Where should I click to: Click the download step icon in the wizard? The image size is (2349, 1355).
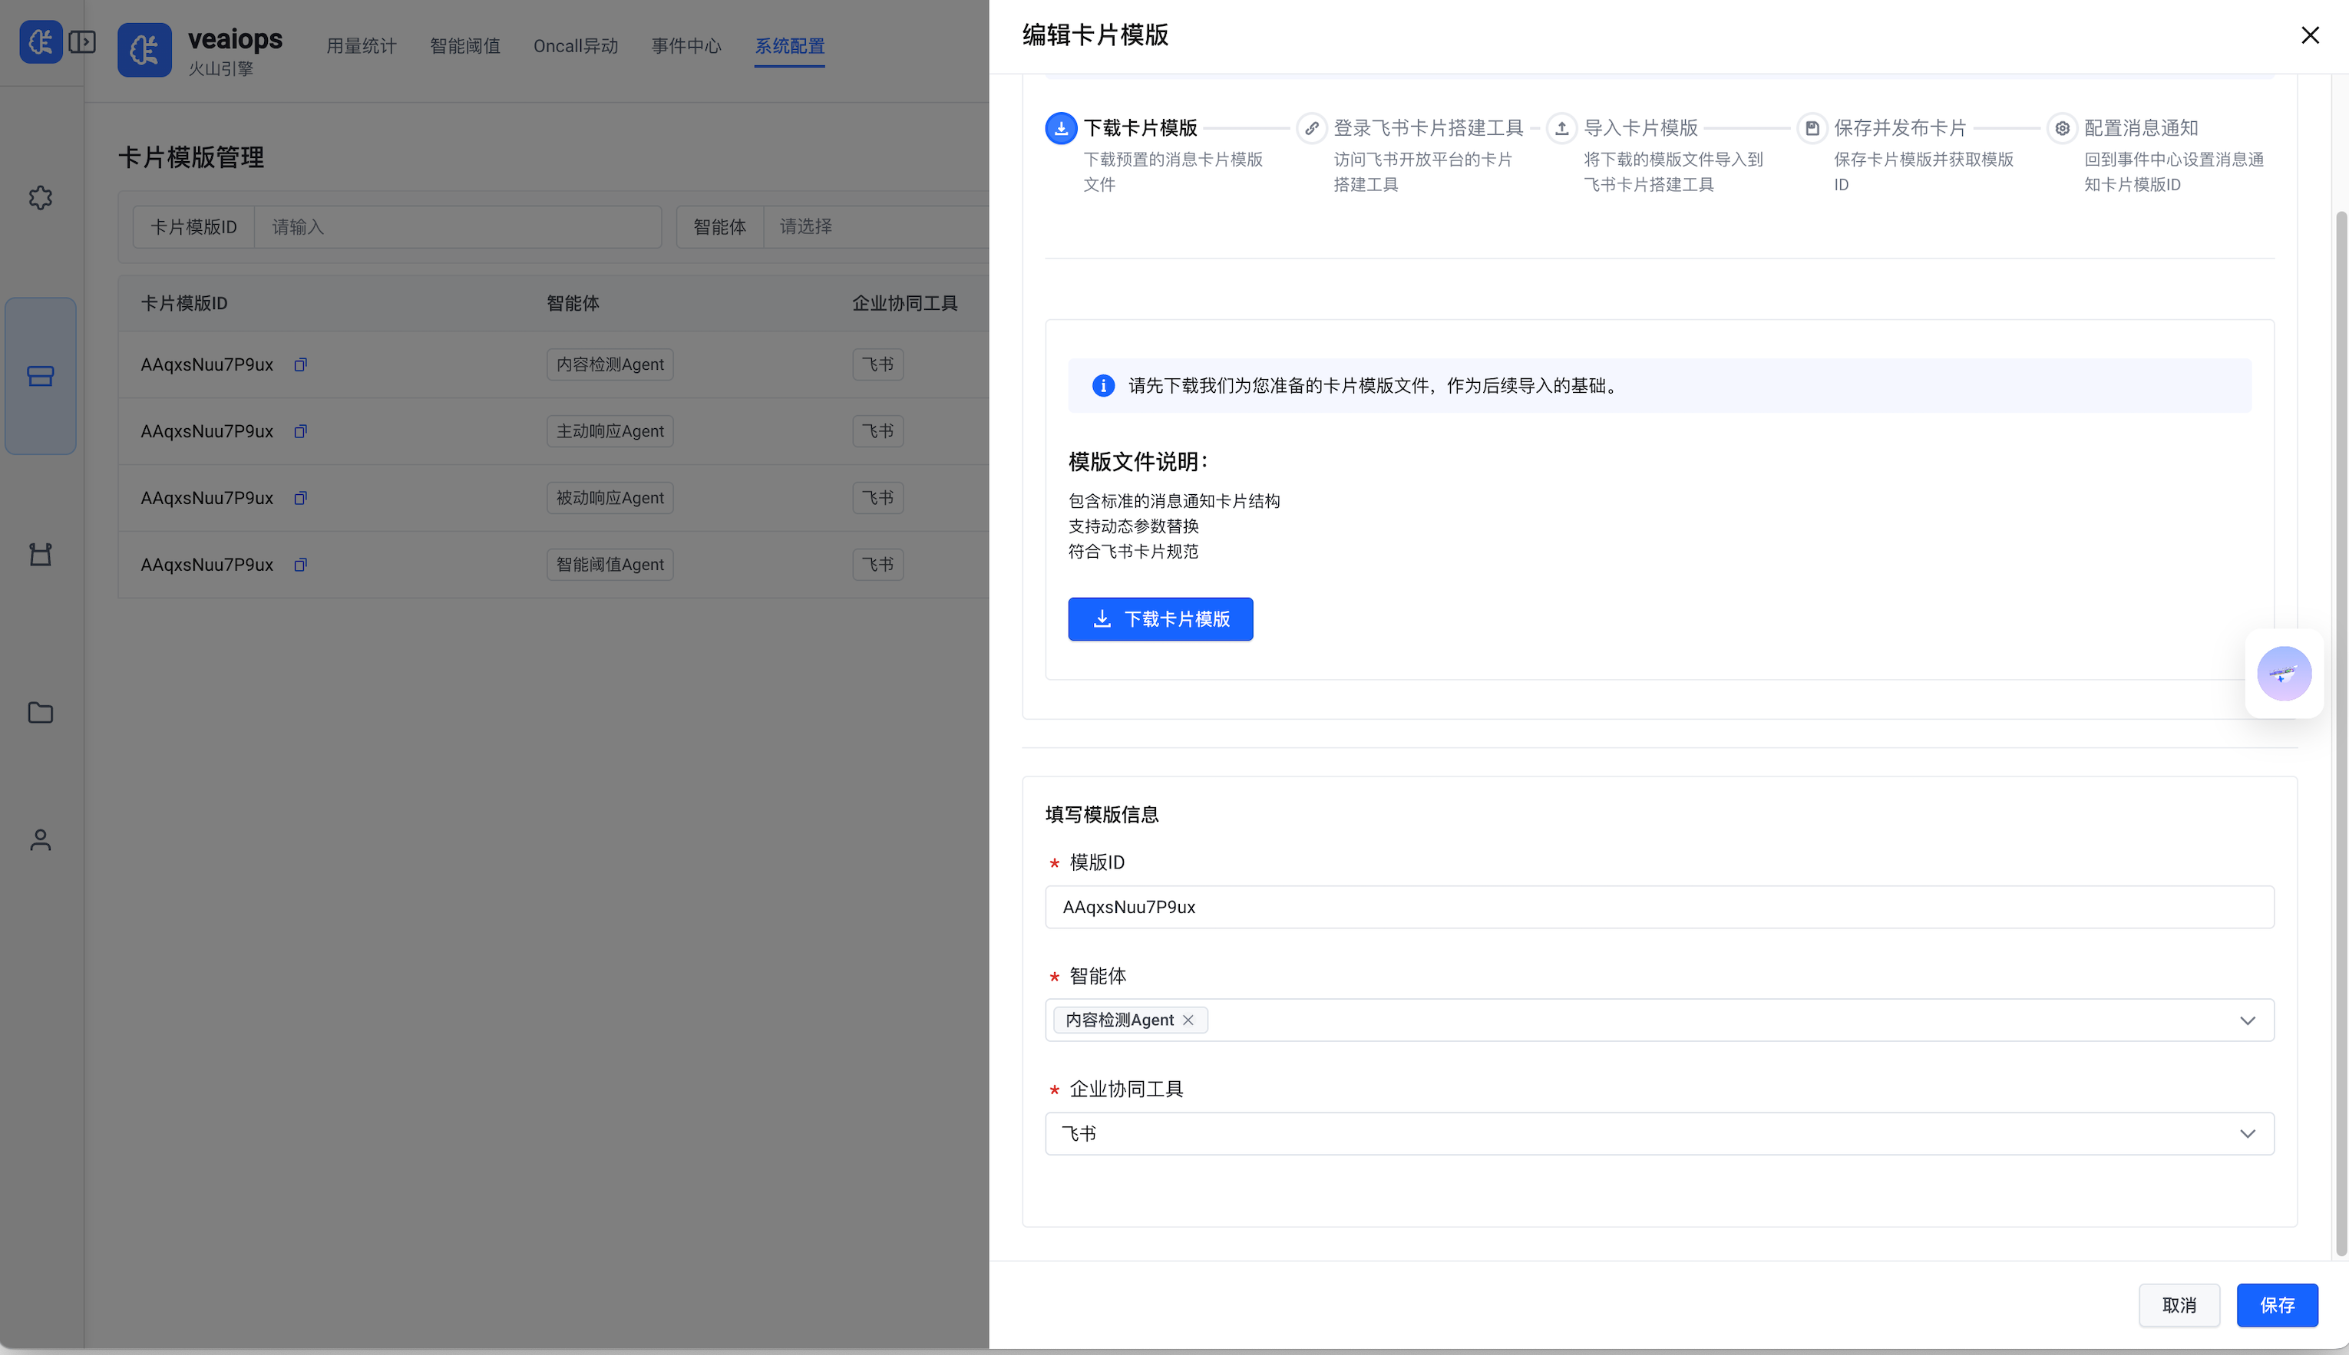point(1059,127)
